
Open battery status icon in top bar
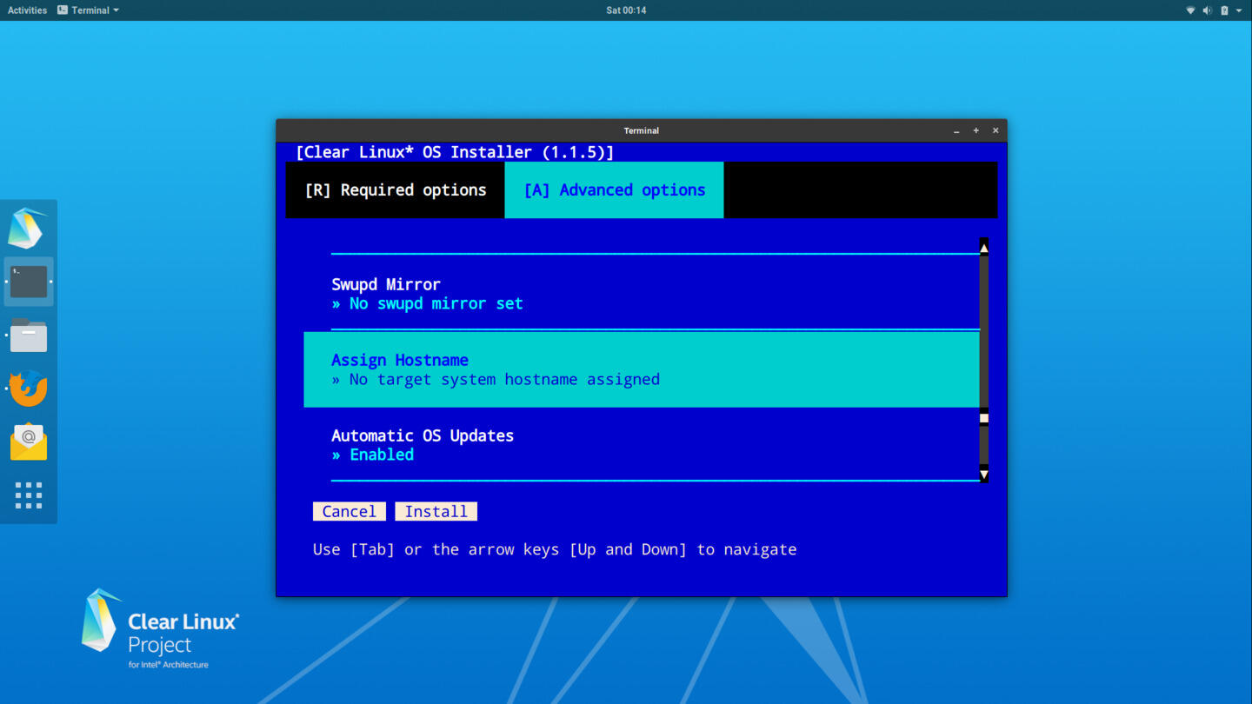tap(1224, 10)
